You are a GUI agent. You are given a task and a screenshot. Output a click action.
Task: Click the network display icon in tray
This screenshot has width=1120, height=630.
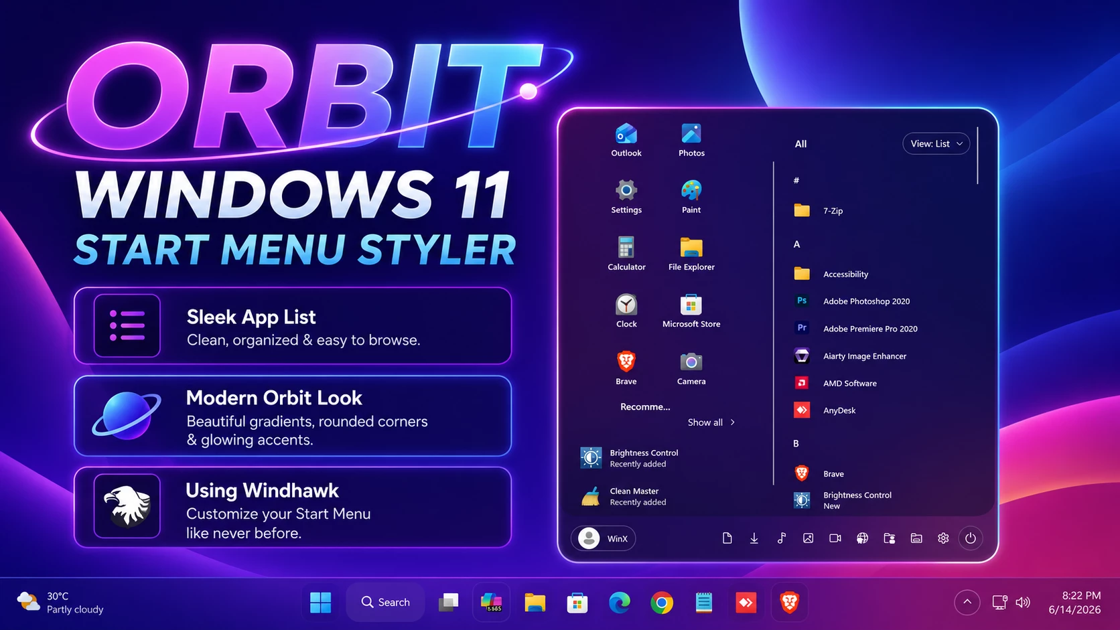pyautogui.click(x=999, y=603)
